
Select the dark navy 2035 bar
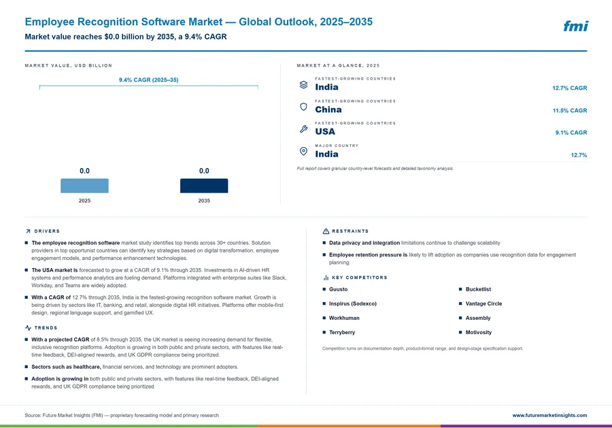(204, 186)
